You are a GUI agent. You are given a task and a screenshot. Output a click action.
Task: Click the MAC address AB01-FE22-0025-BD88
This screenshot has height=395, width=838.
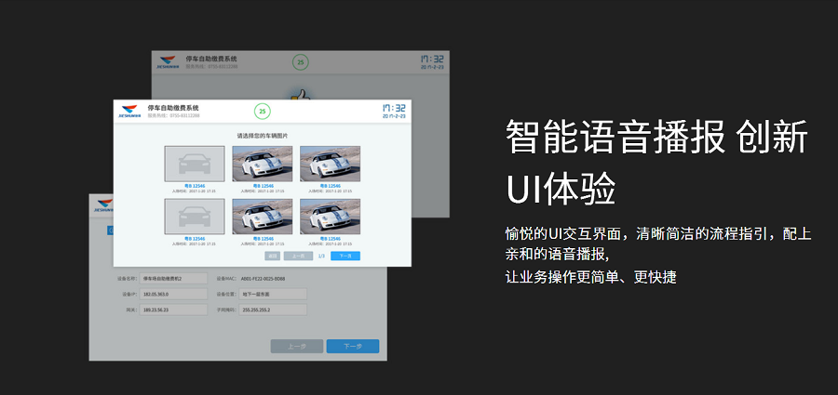264,279
